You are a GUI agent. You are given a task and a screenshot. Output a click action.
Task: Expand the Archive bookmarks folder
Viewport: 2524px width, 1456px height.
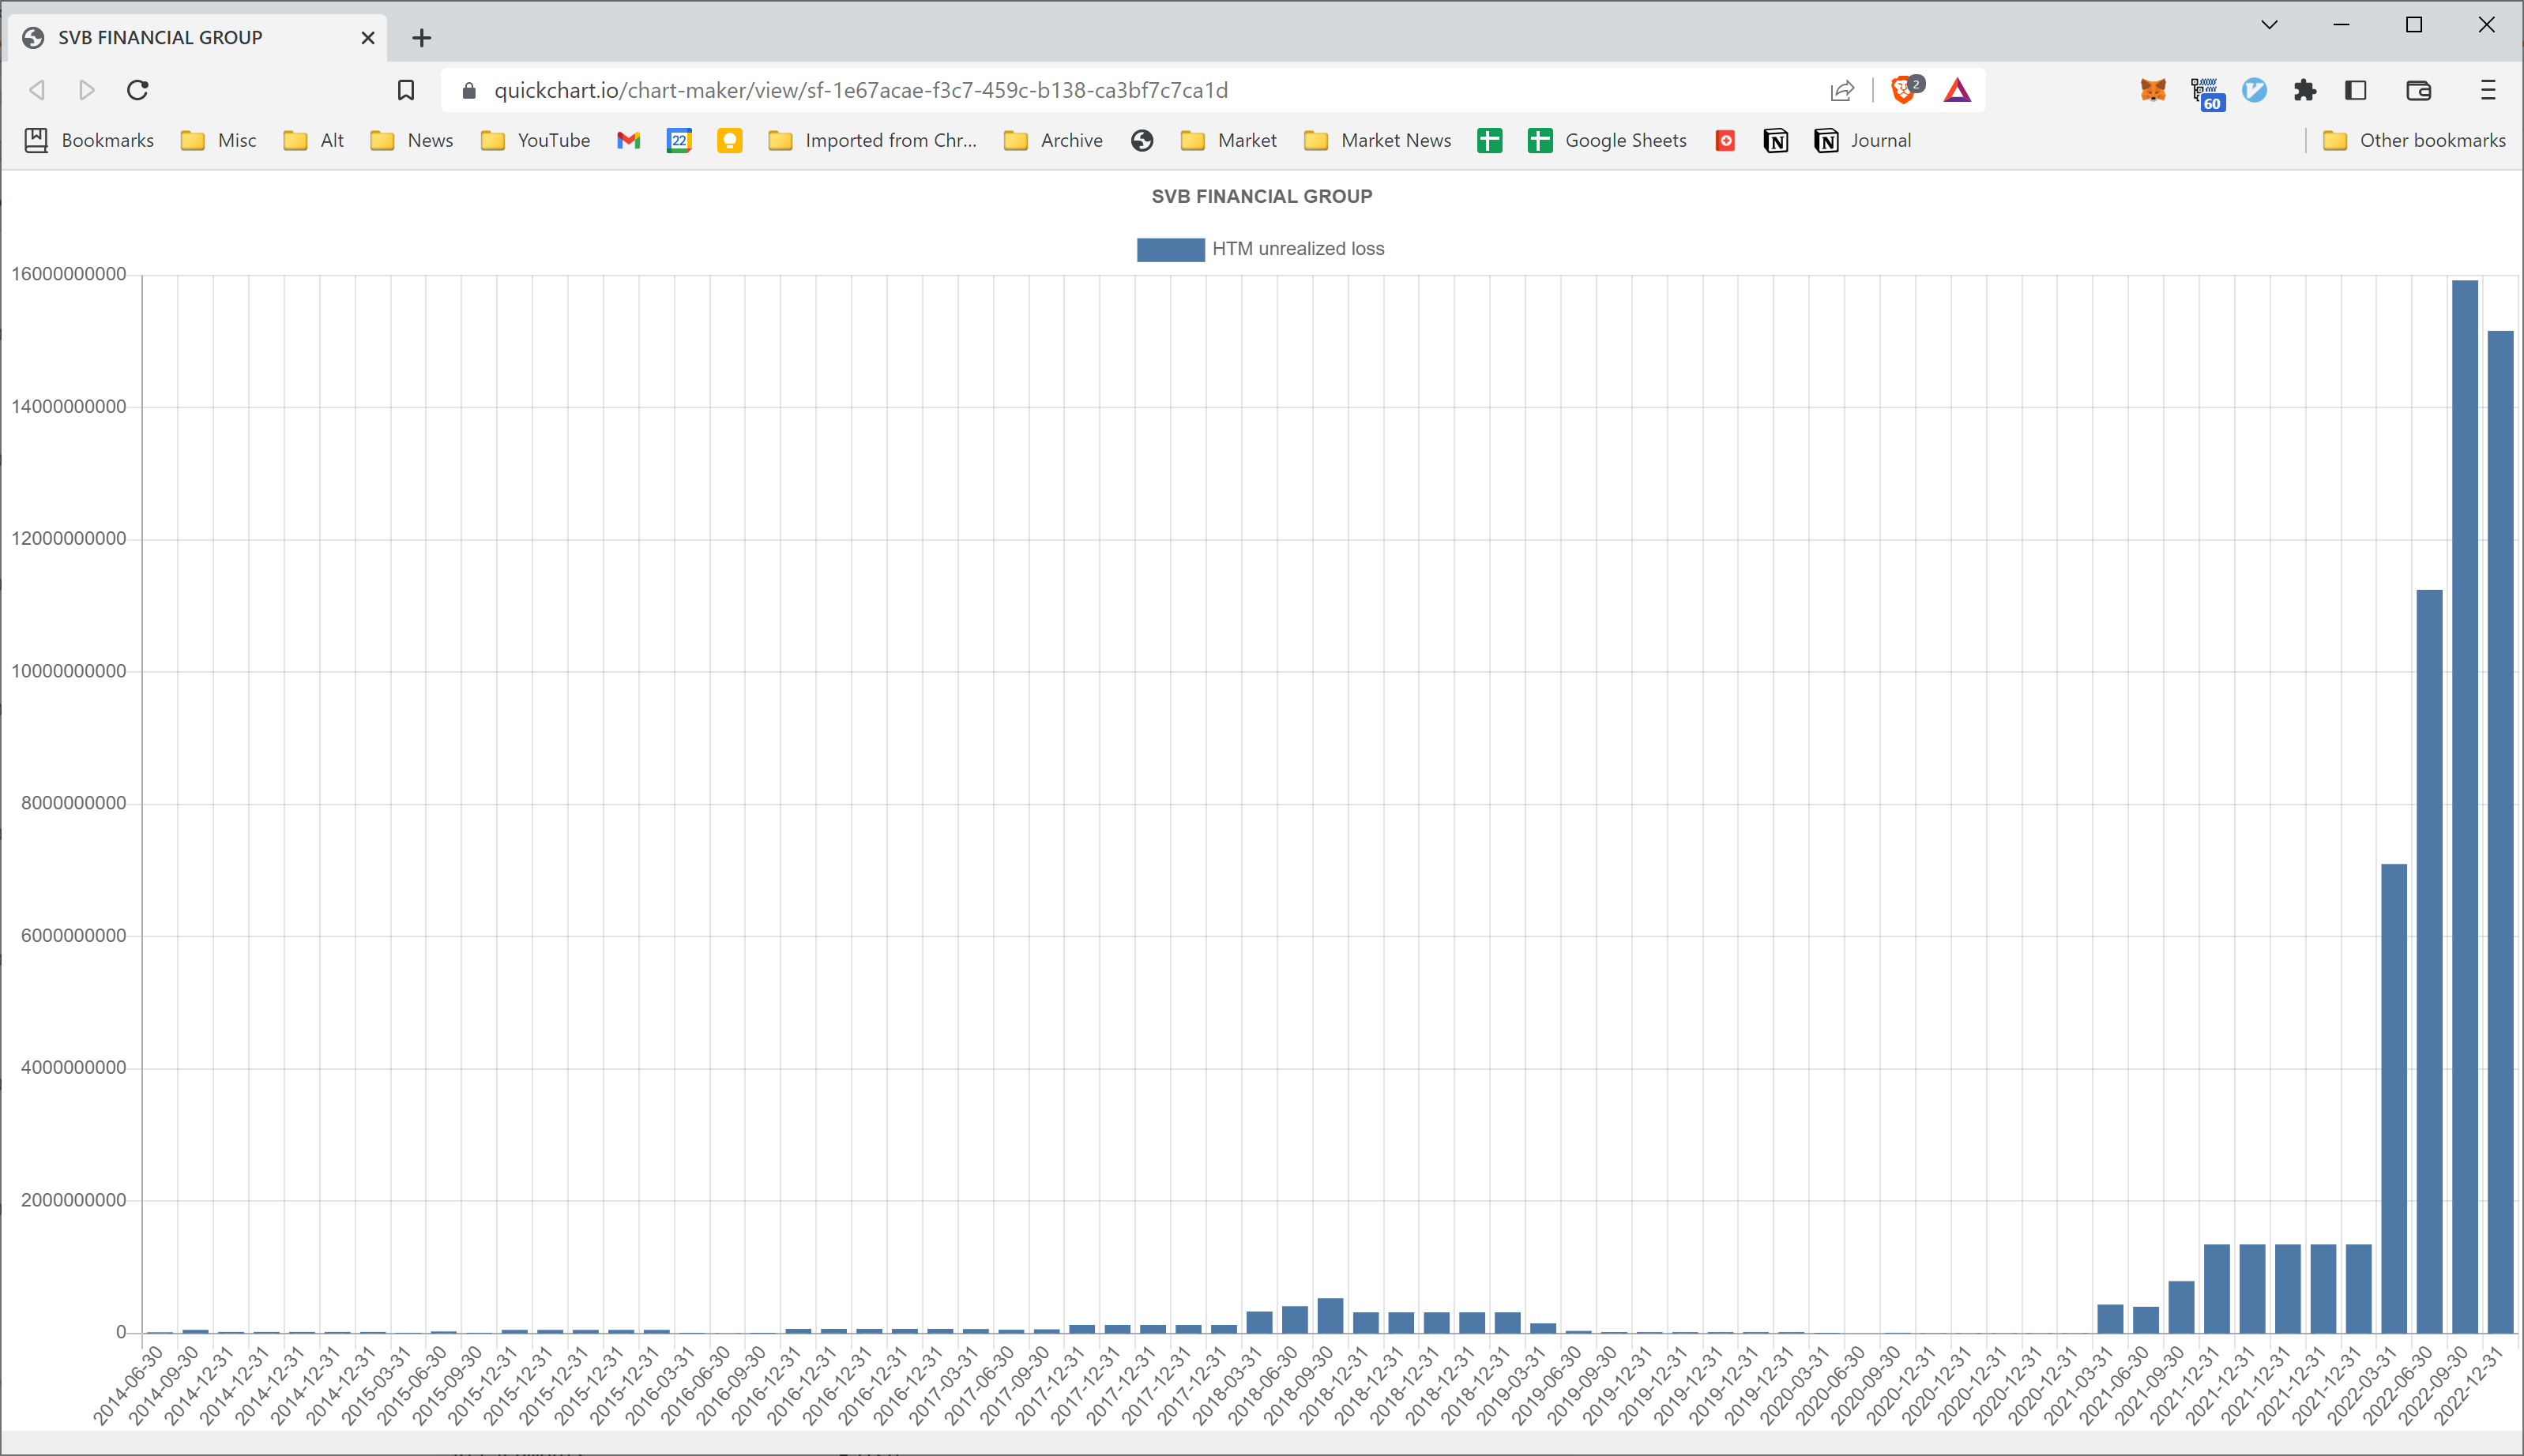click(1051, 141)
